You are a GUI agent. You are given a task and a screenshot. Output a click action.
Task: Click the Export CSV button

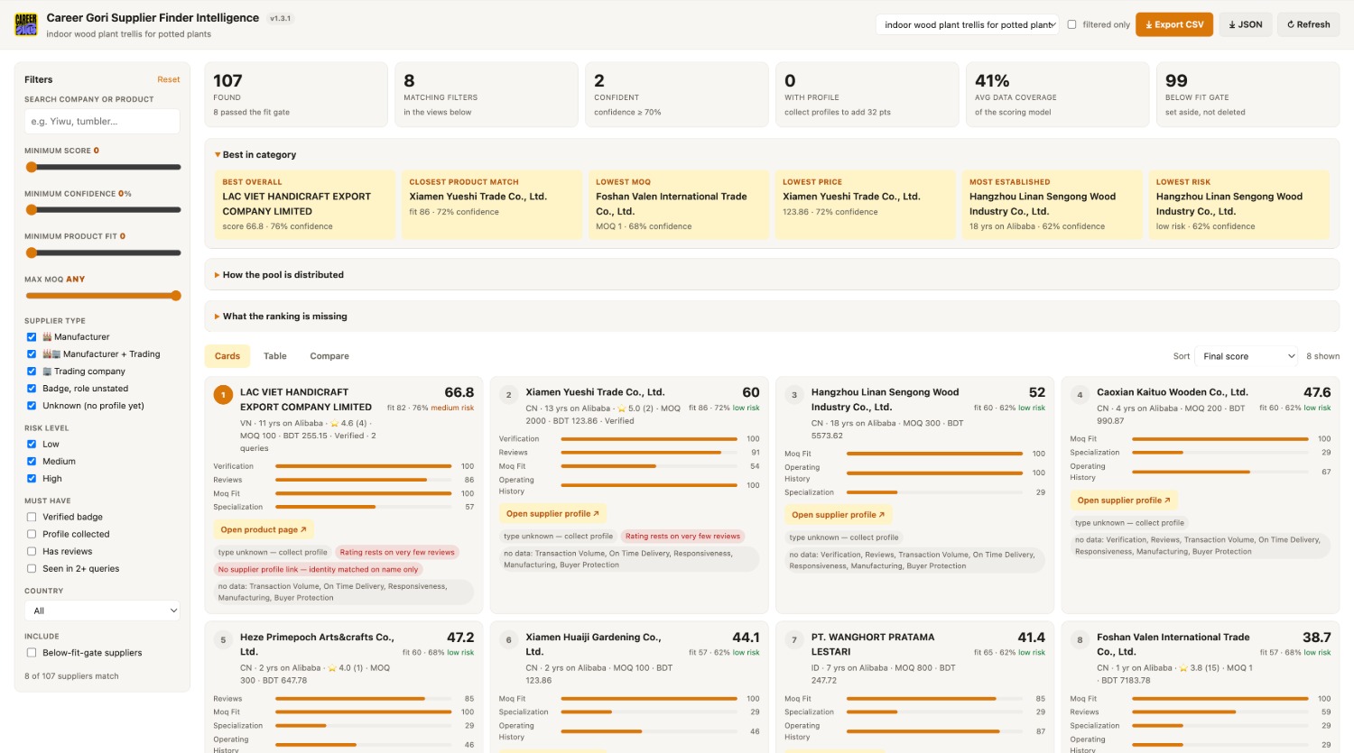pos(1174,24)
